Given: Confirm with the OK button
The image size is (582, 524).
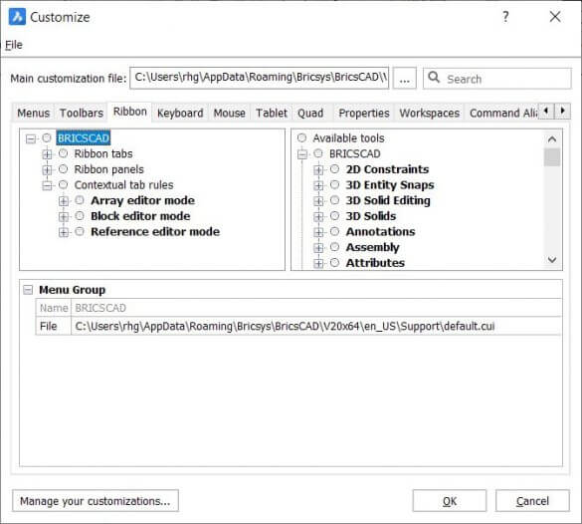Looking at the screenshot, I should pos(450,501).
